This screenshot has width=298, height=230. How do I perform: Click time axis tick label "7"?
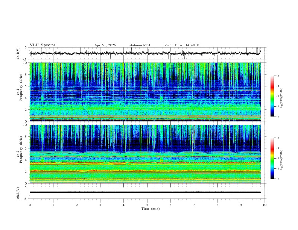(194, 205)
